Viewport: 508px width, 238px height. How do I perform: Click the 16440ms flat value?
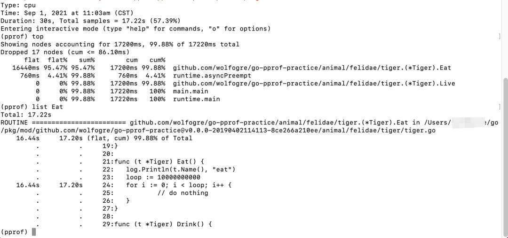point(26,68)
